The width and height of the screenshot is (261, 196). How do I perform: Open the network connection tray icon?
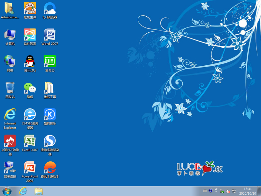(x=234, y=191)
